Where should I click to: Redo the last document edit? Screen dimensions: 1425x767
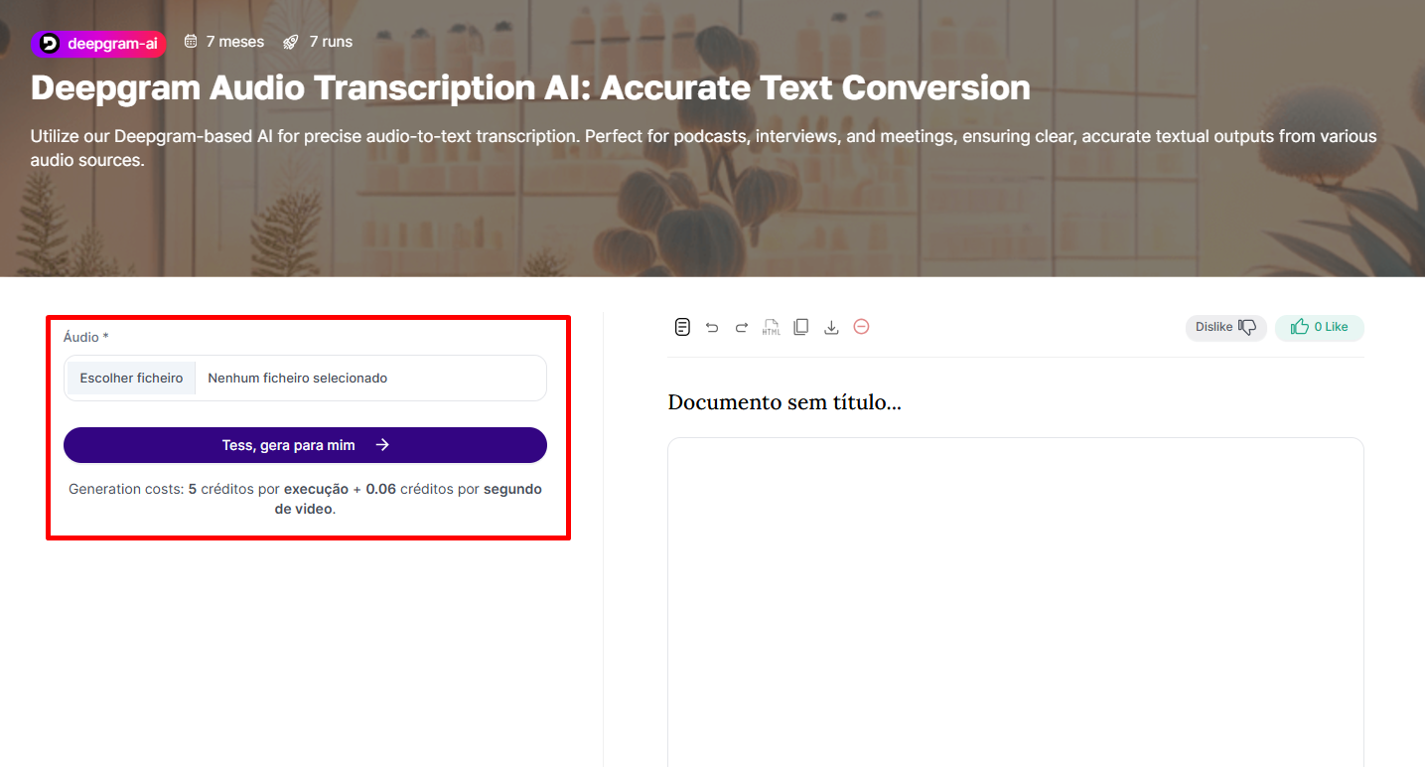[x=742, y=327]
